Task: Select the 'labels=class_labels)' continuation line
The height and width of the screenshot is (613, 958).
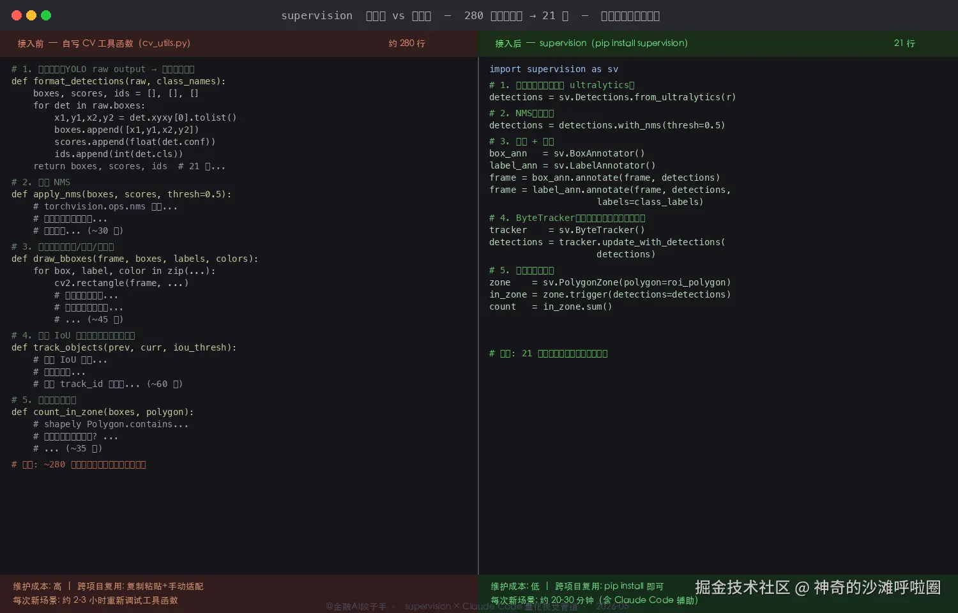Action: tap(650, 202)
